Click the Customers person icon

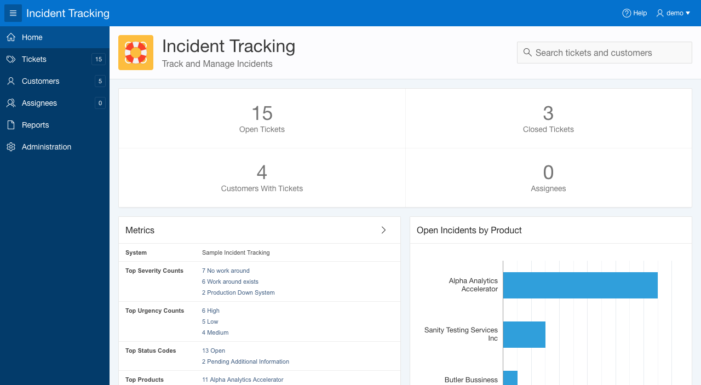point(10,81)
